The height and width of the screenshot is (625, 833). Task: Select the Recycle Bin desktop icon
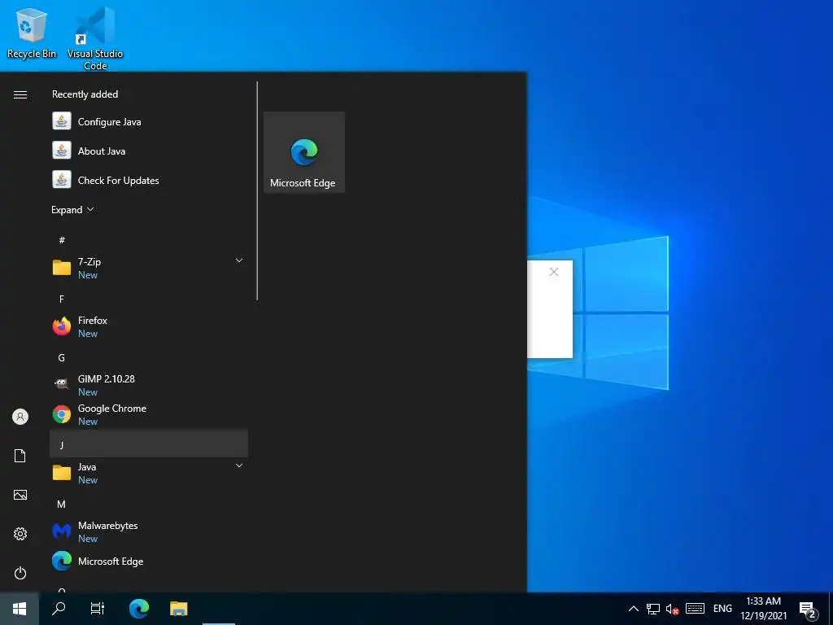point(32,33)
